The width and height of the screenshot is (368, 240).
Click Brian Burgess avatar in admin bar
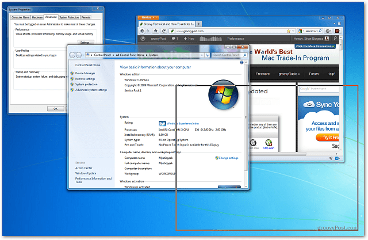point(327,39)
